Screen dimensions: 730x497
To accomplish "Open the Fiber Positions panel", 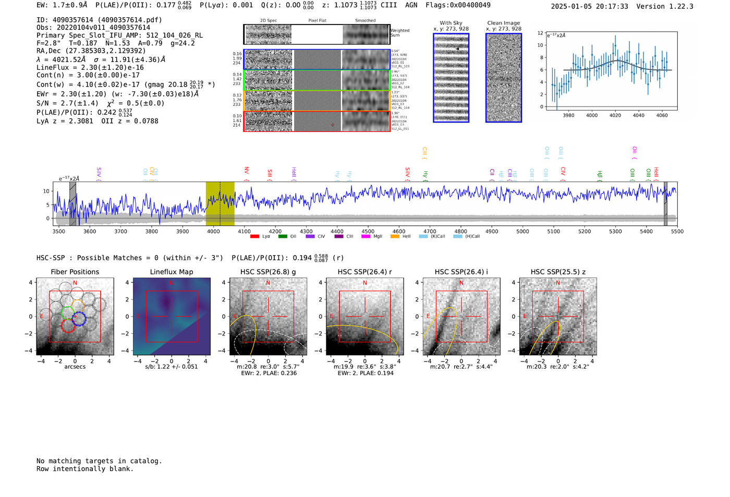I will tap(75, 317).
